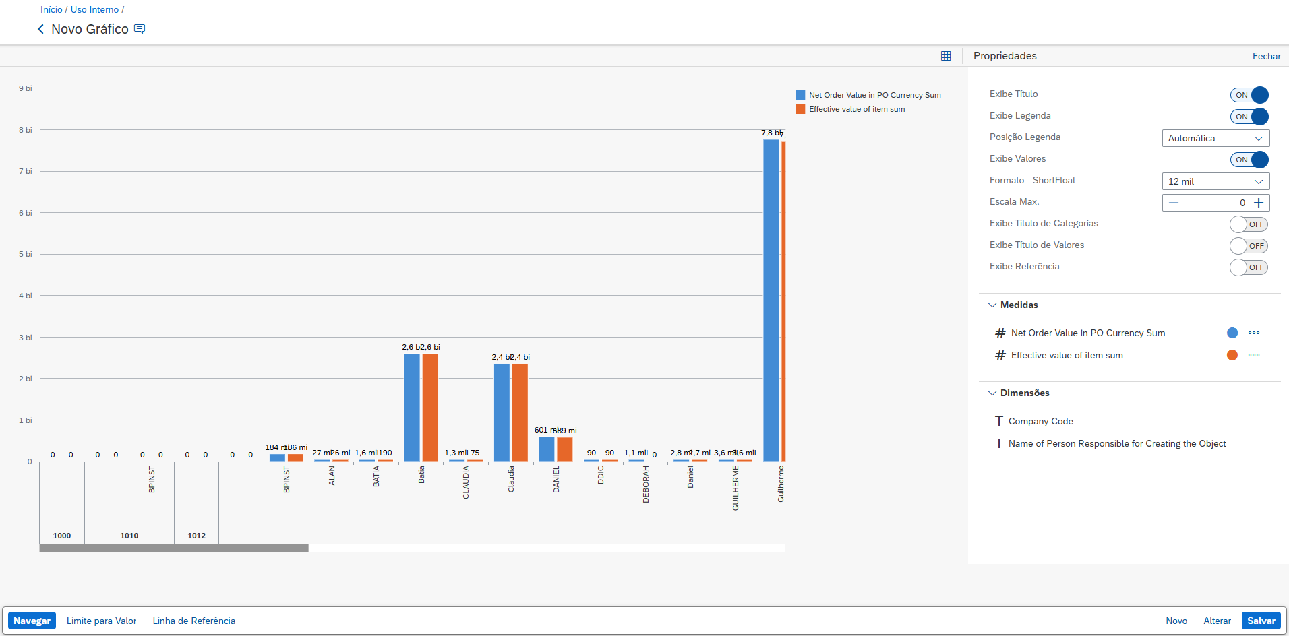The width and height of the screenshot is (1289, 636).
Task: Turn off Exibe Legenda switch
Action: [1249, 117]
